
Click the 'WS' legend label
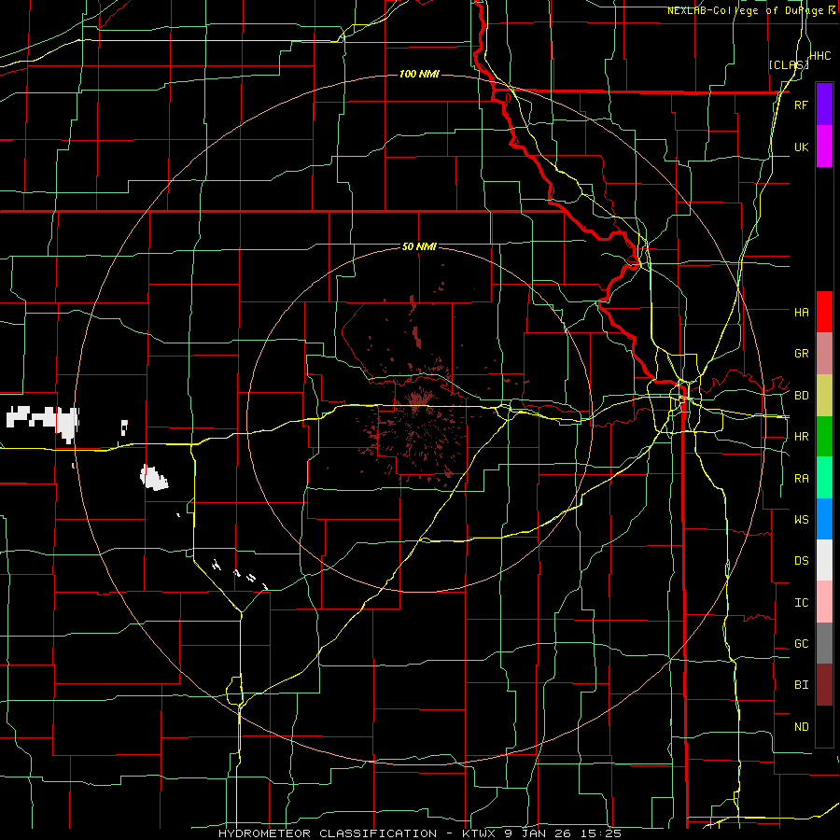[x=801, y=519]
